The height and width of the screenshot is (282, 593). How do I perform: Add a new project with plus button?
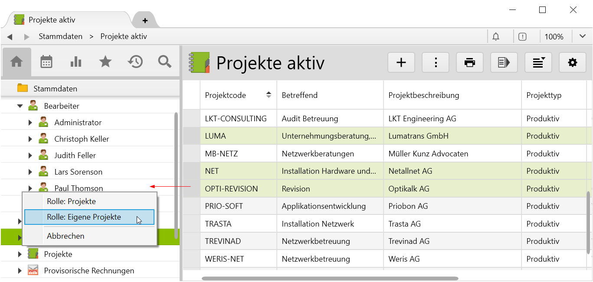pyautogui.click(x=401, y=63)
